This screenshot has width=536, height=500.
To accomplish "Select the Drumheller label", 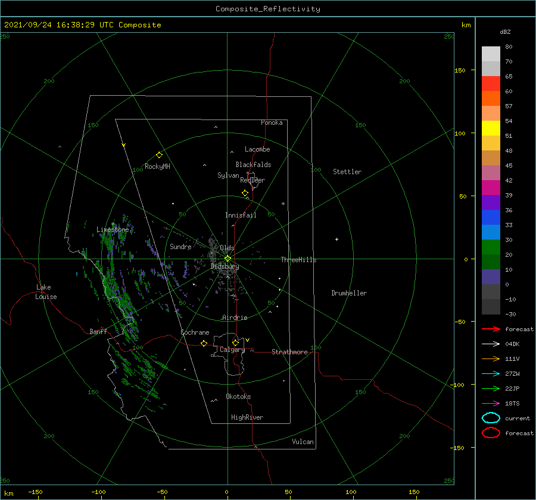I will (x=349, y=293).
